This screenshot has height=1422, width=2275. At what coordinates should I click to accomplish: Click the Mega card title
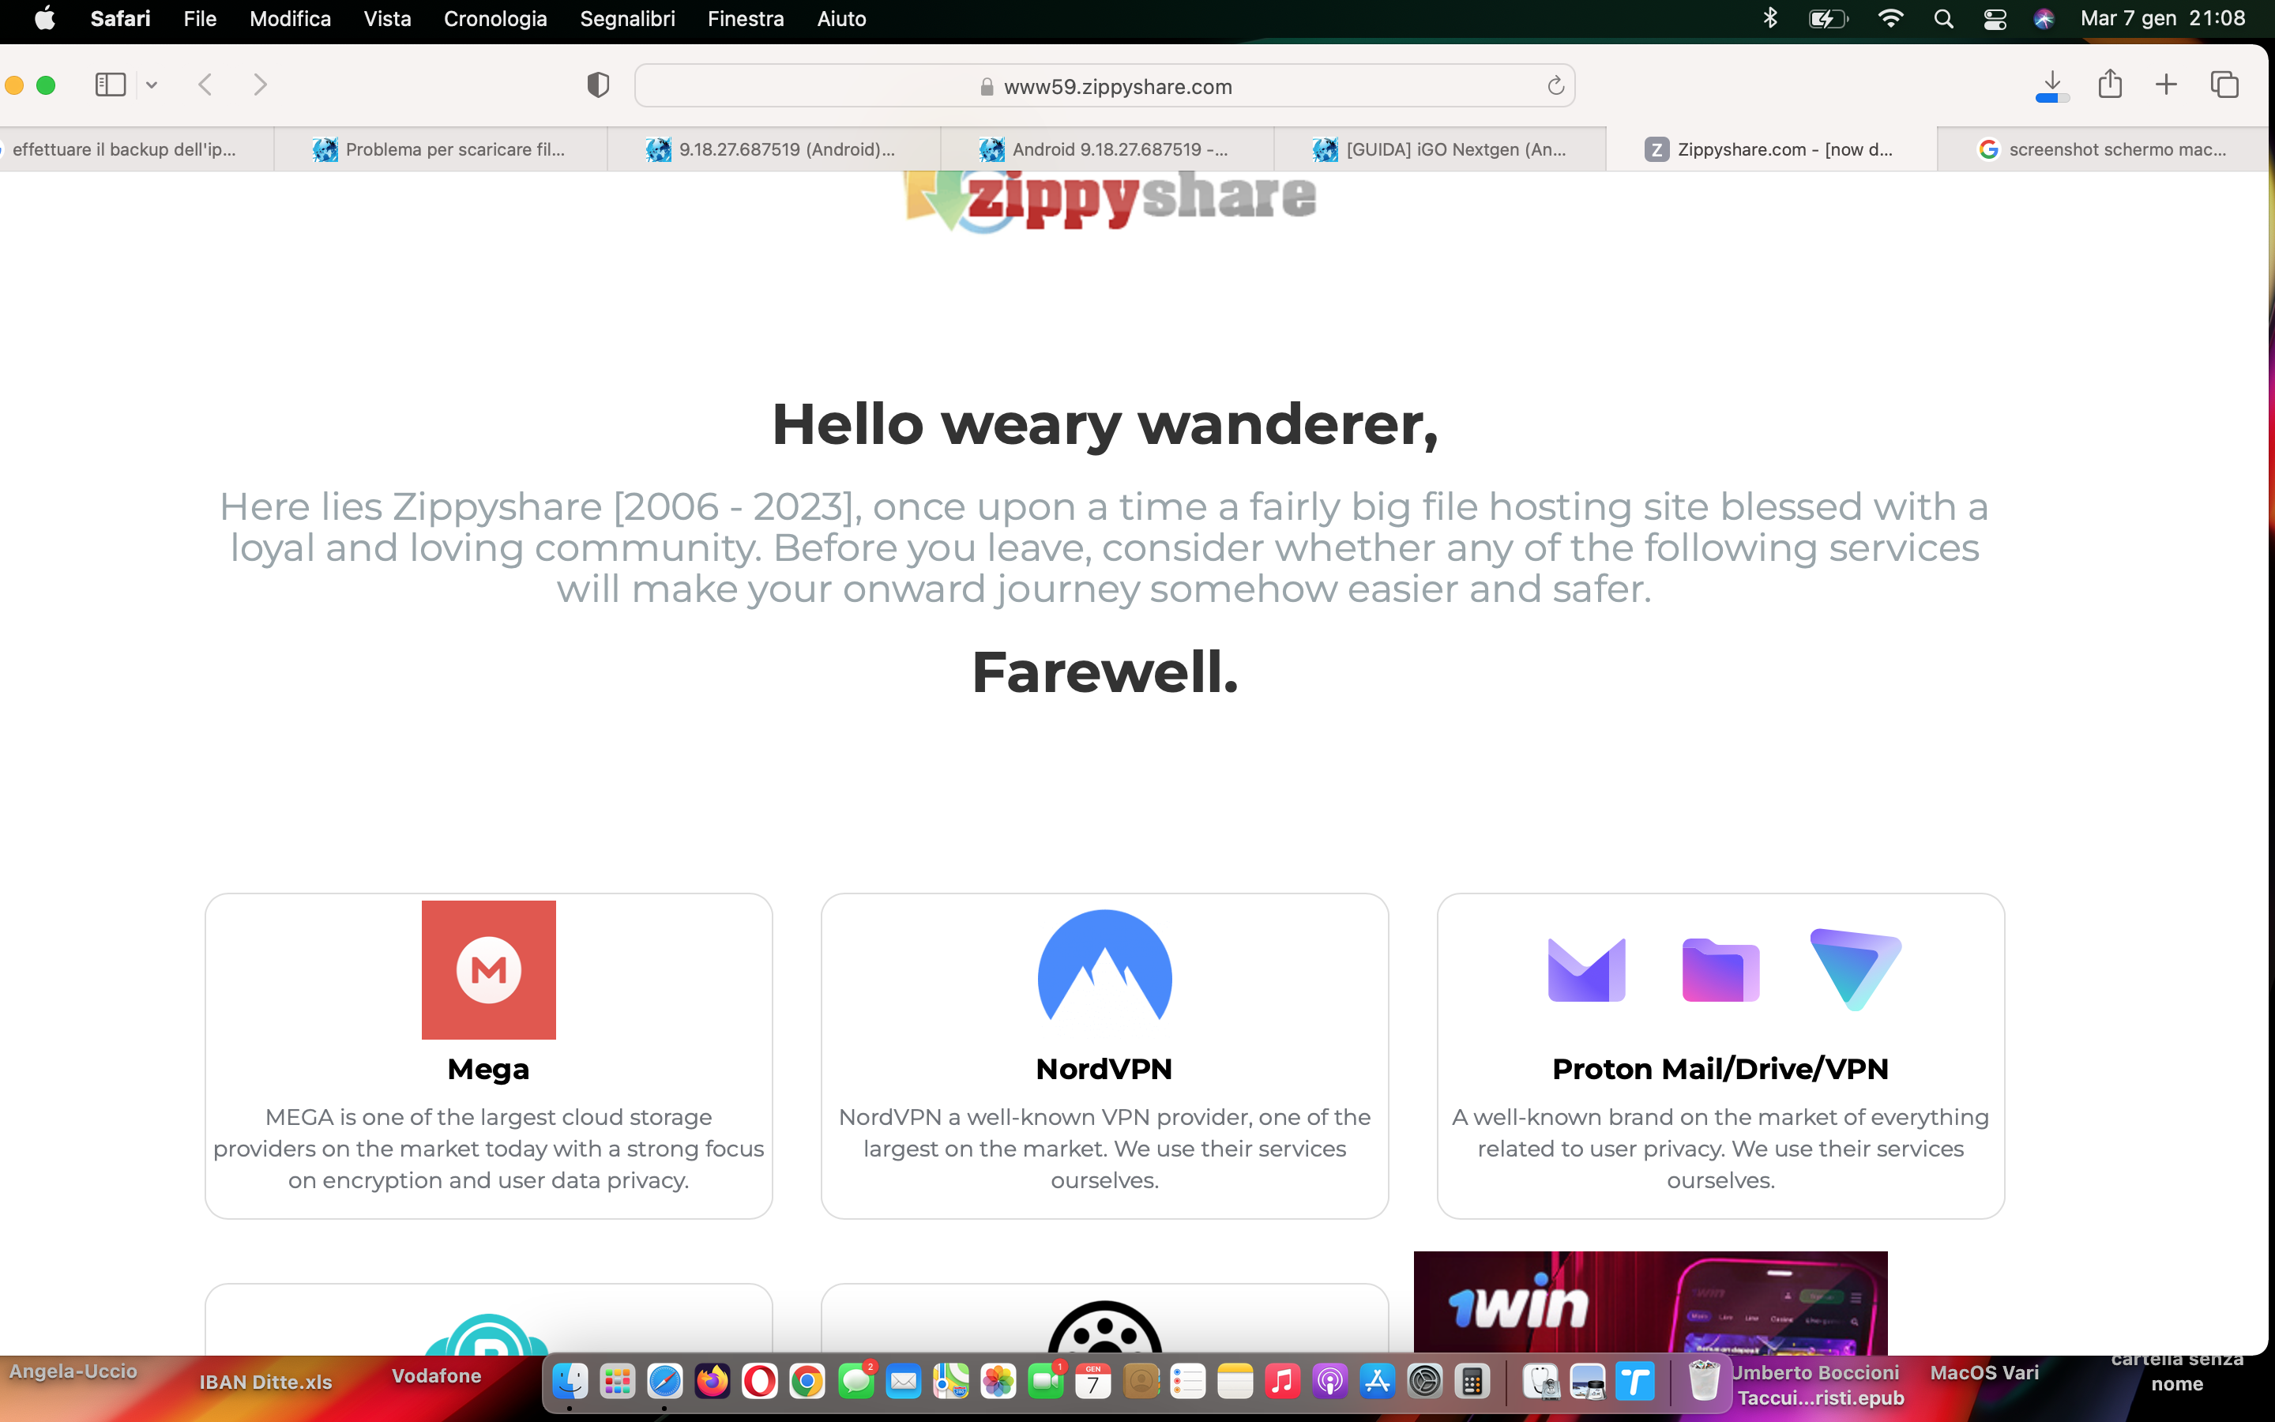488,1070
